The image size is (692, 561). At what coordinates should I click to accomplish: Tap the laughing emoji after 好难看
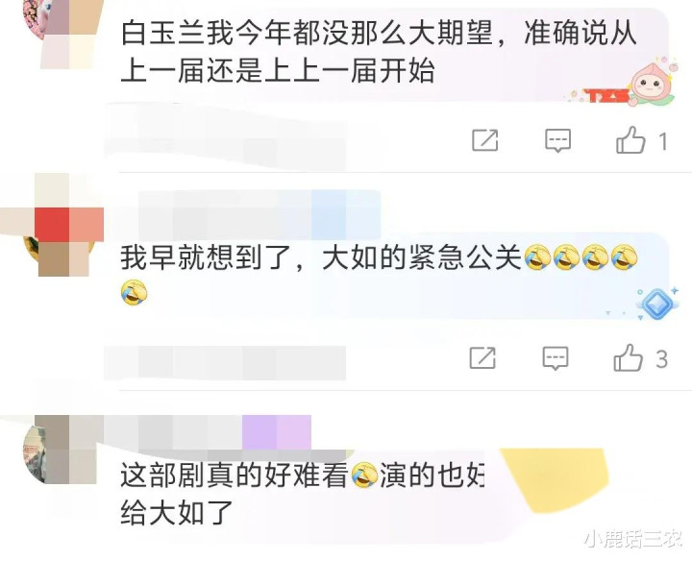tap(364, 476)
